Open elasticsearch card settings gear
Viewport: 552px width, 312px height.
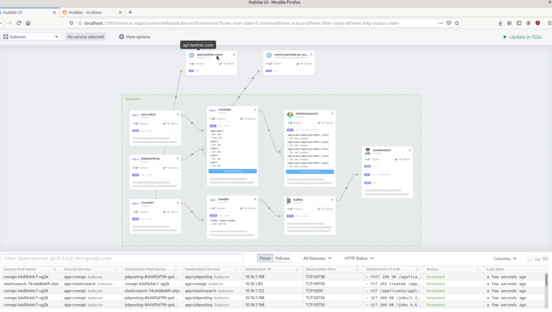click(x=333, y=114)
